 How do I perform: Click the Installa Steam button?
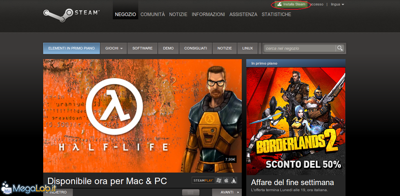click(291, 4)
